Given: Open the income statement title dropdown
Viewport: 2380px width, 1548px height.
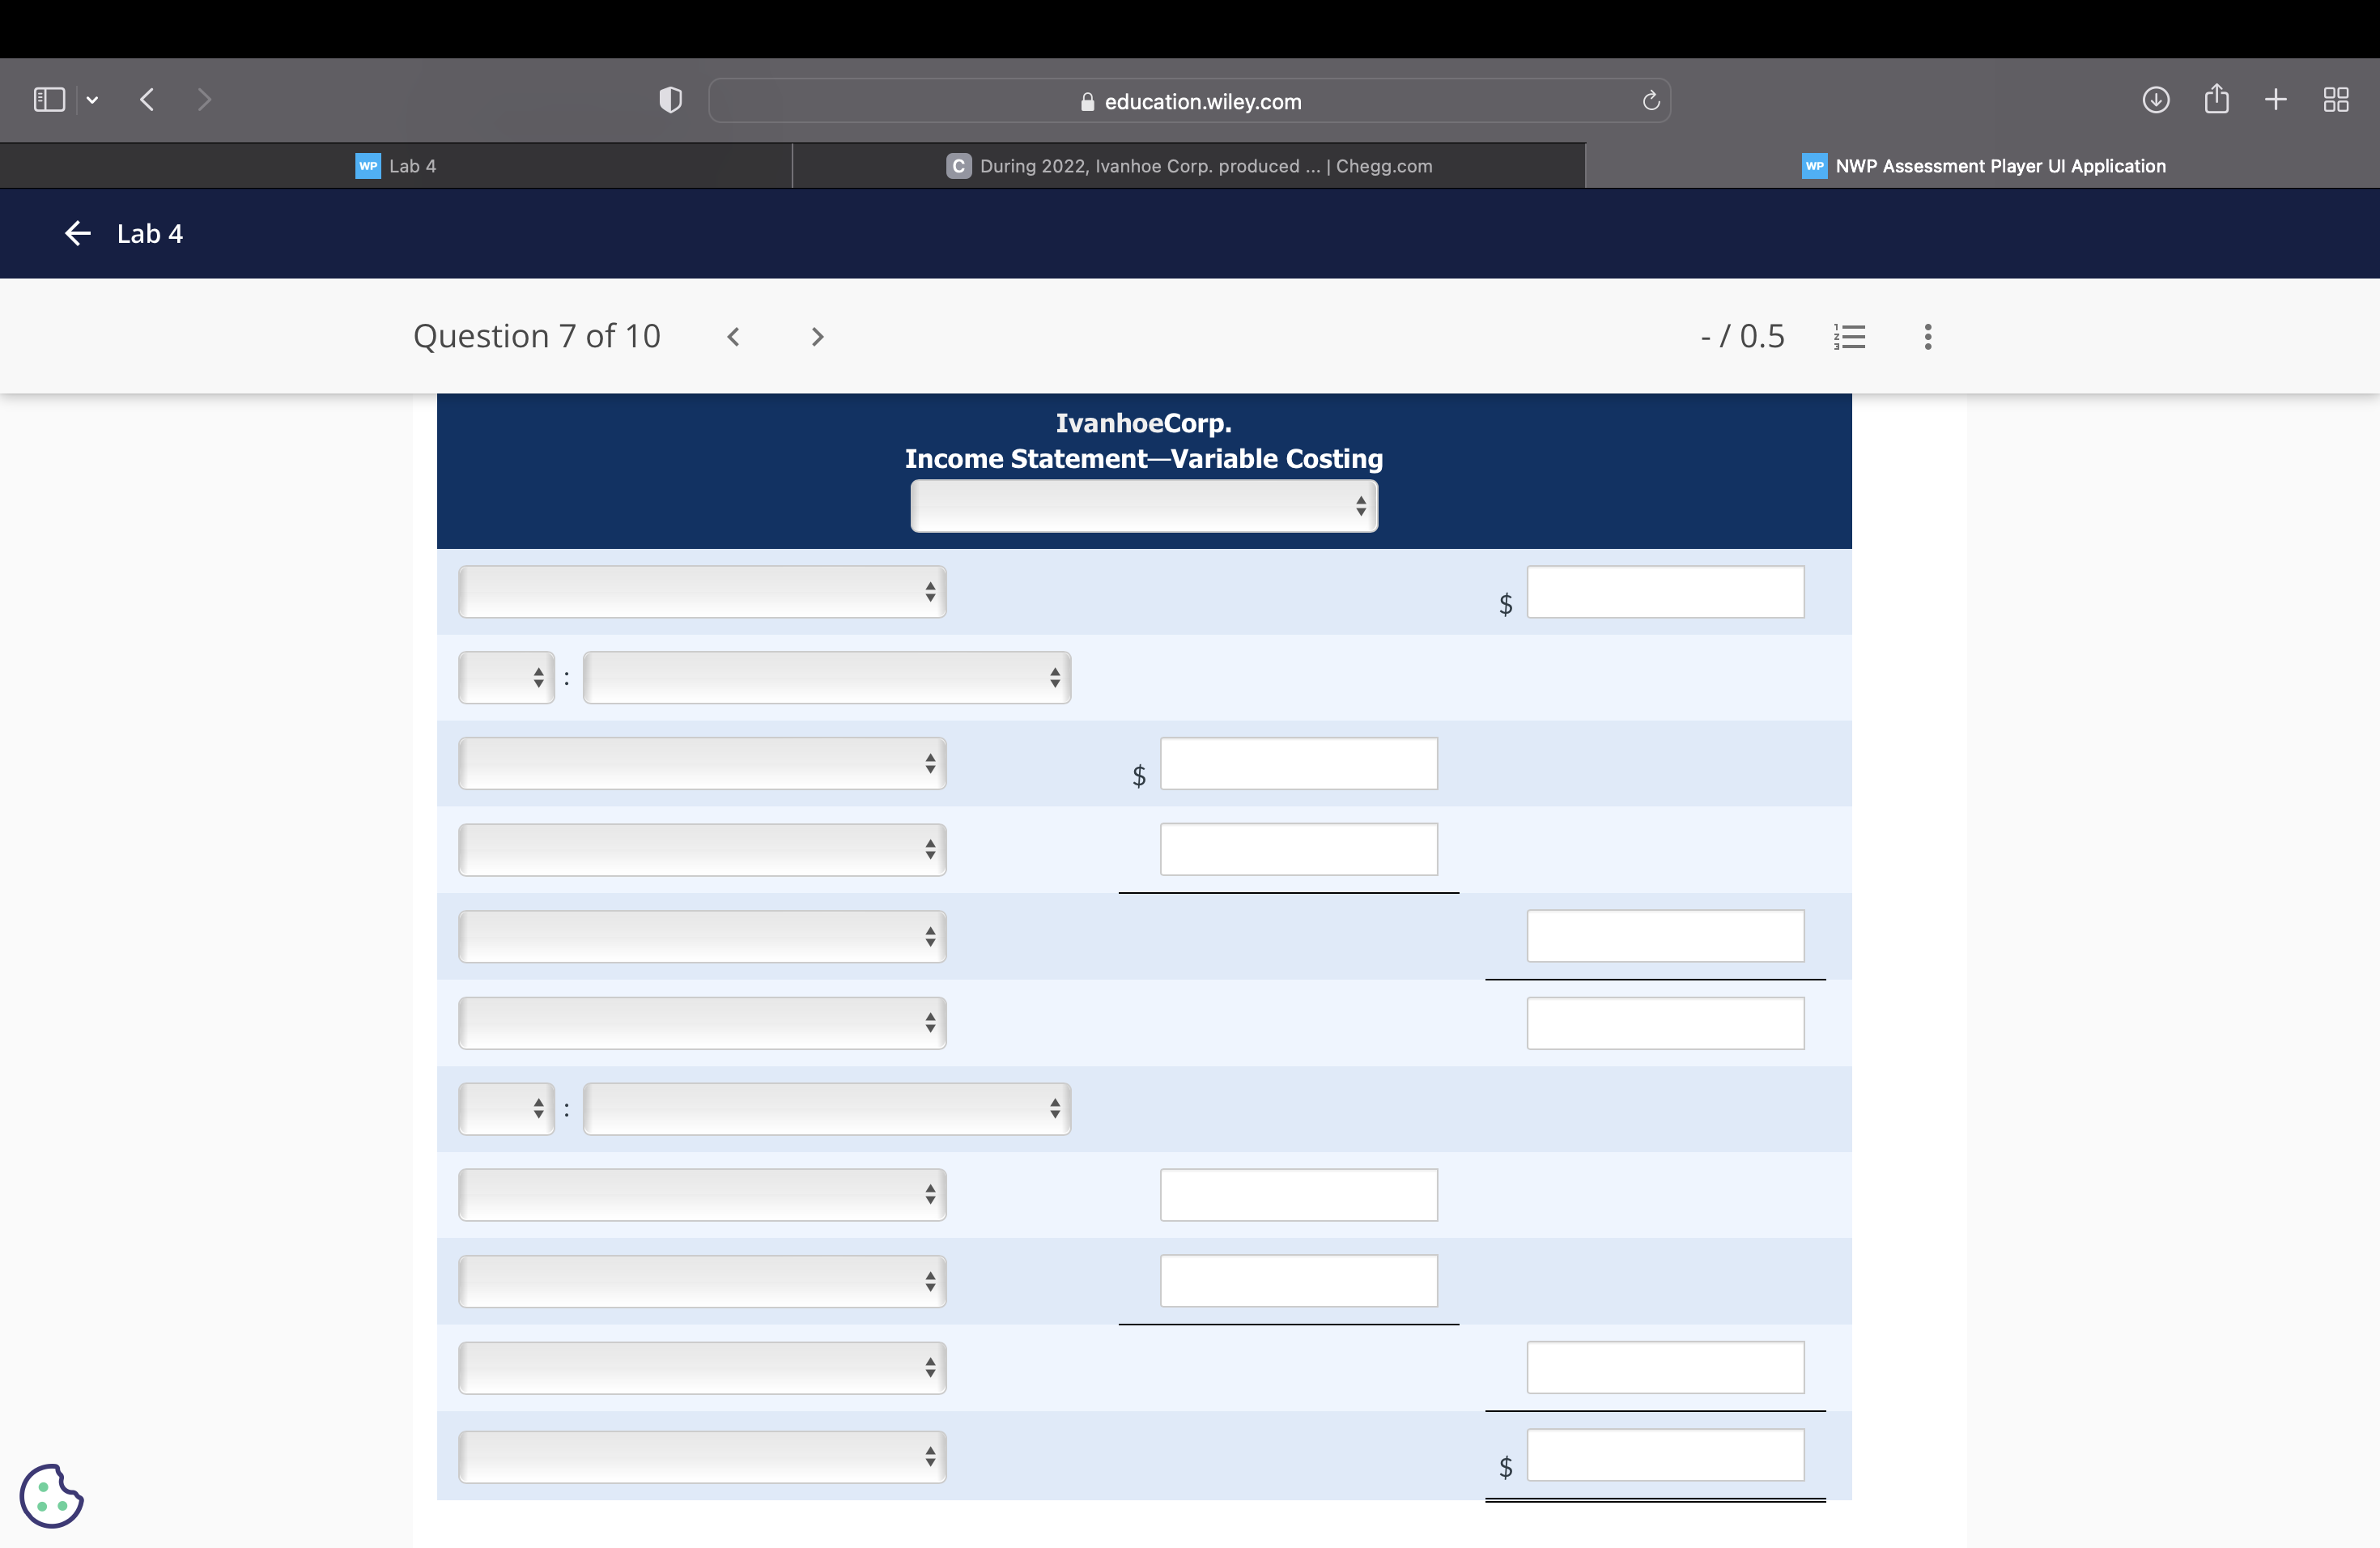Looking at the screenshot, I should (x=1144, y=506).
